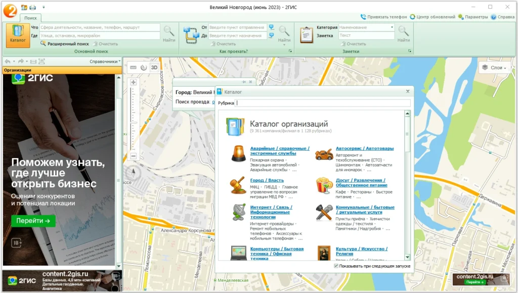This screenshot has width=518, height=293.
Task: Click Привязать телефон
Action: tap(383, 17)
